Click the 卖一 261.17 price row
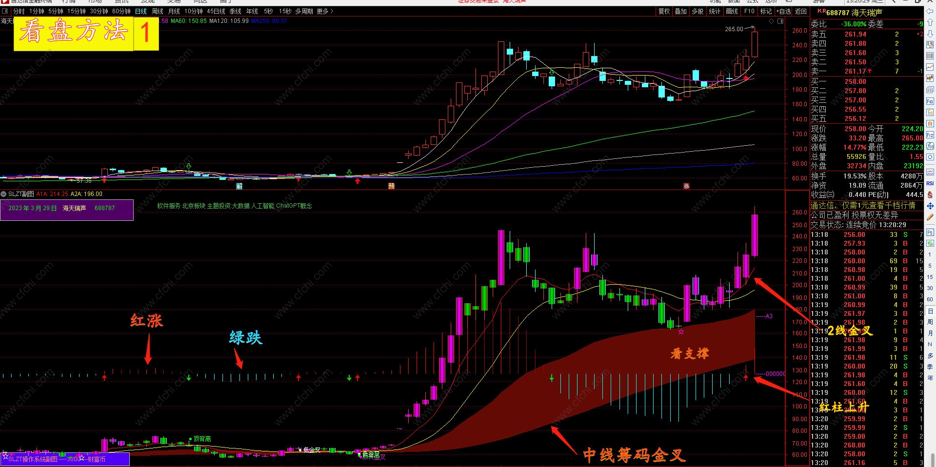This screenshot has width=936, height=467. point(867,71)
